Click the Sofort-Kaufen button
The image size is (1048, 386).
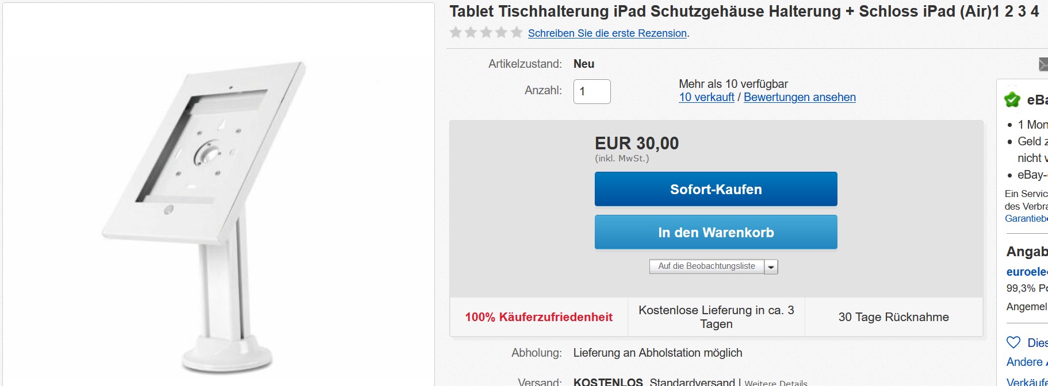[x=716, y=189]
